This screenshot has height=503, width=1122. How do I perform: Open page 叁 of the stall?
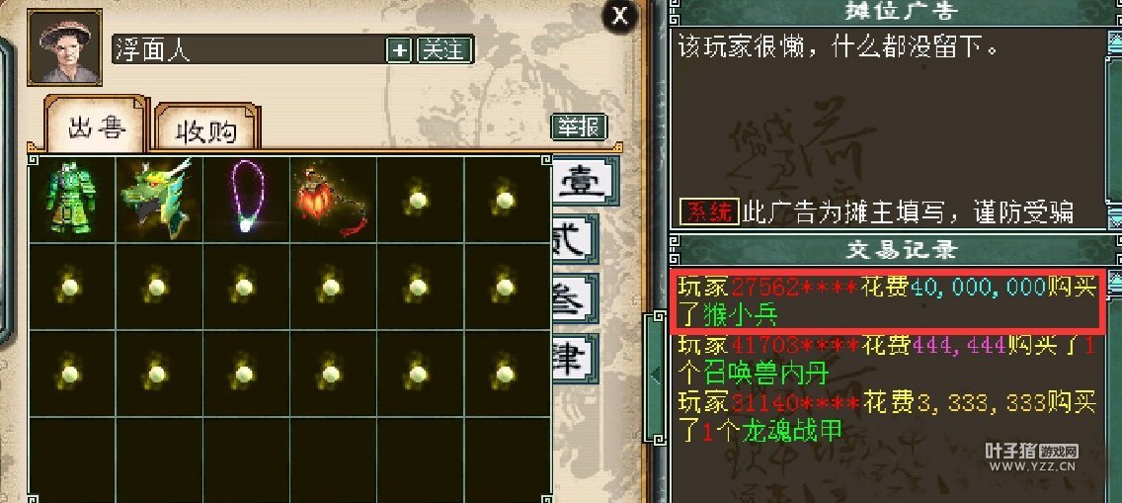tap(575, 300)
